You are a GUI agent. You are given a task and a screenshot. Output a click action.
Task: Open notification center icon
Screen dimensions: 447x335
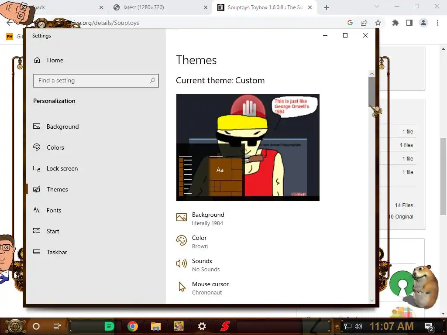[x=429, y=327]
